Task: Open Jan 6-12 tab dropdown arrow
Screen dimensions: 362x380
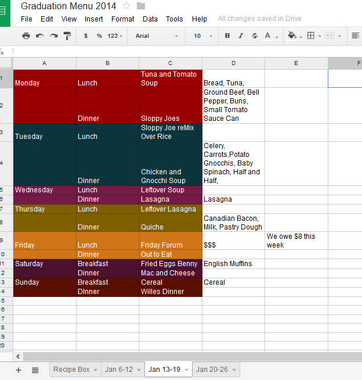Action: [139, 370]
